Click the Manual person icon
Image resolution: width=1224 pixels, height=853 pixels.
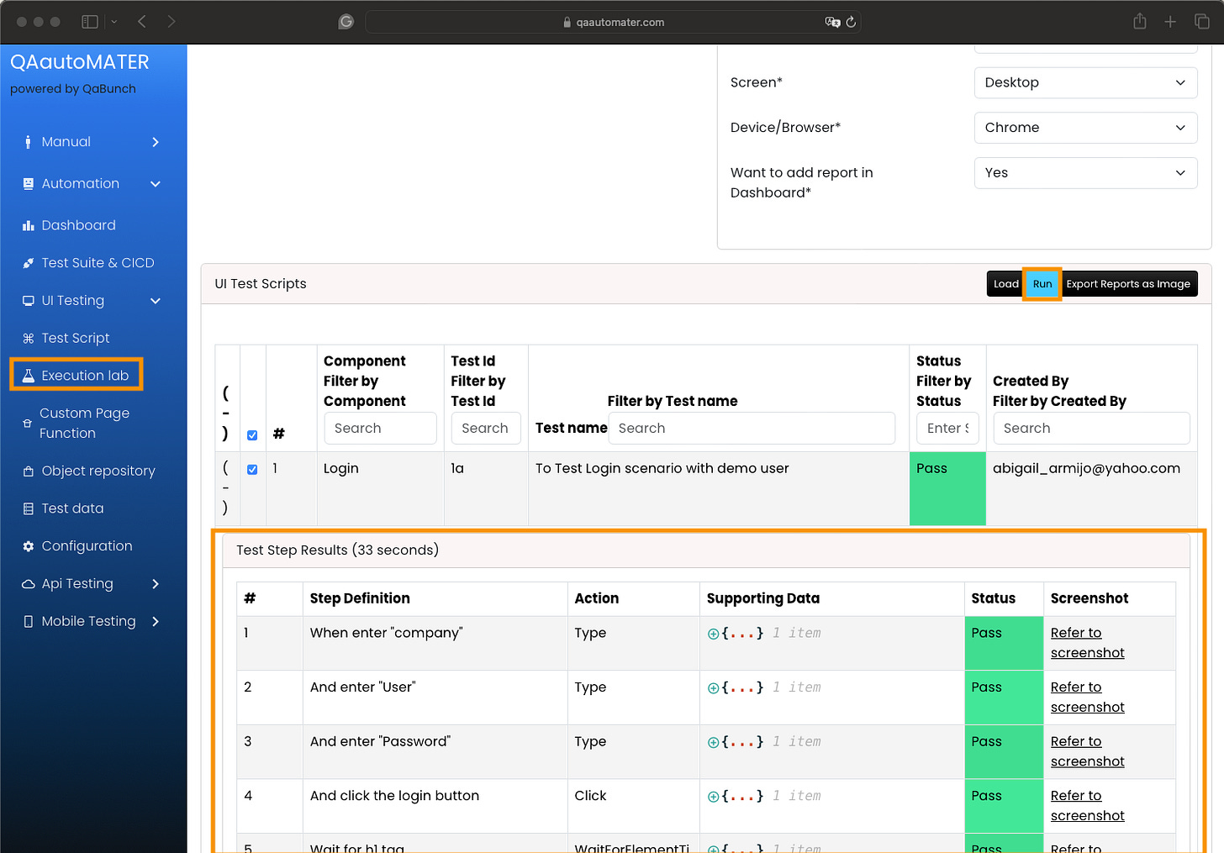tap(29, 142)
